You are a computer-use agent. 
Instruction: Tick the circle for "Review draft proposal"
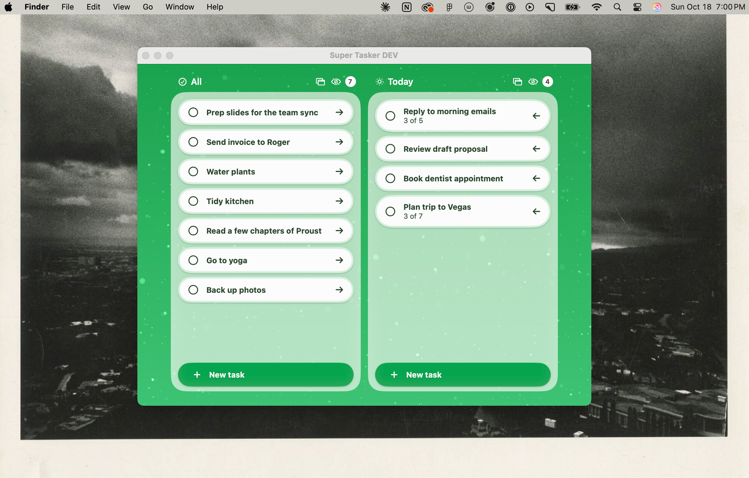[x=390, y=149]
